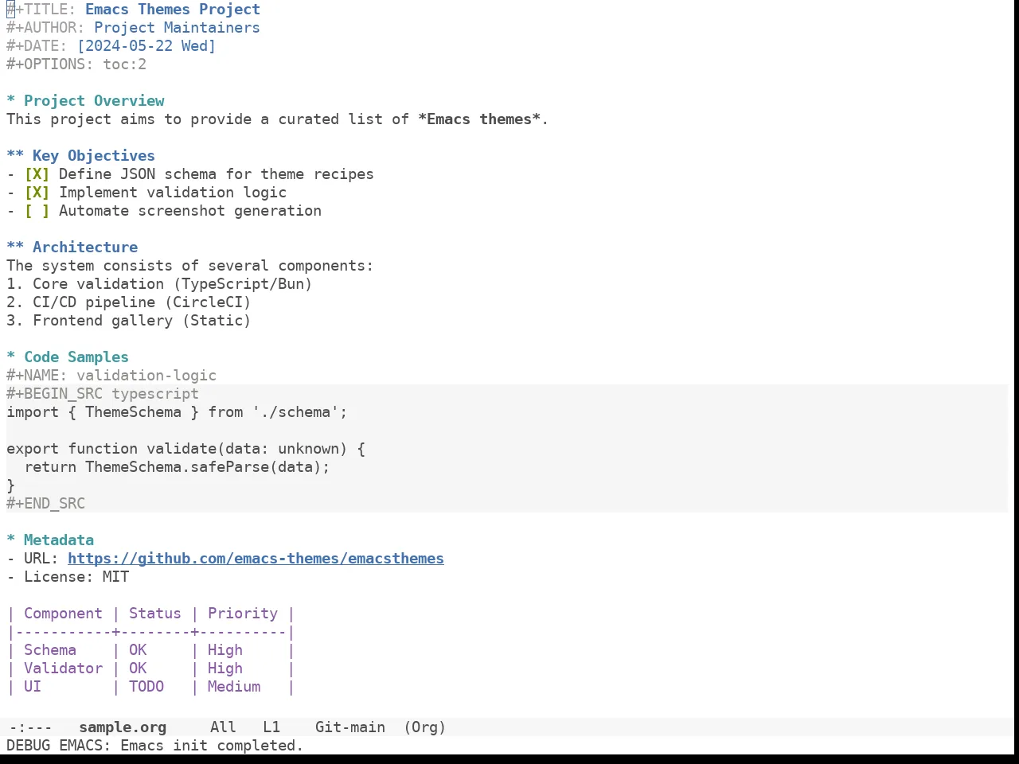
Task: Click the TODO cell in UI table row
Action: click(x=146, y=687)
